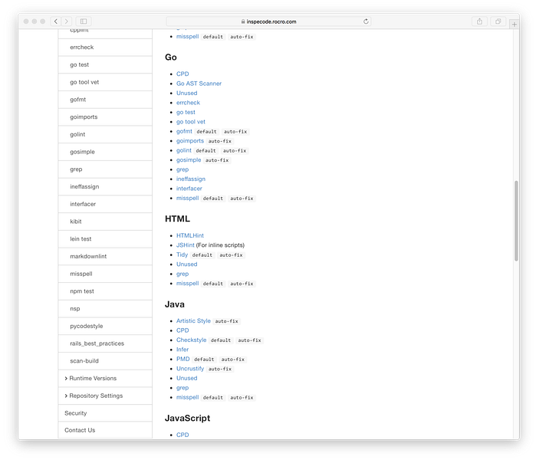Open the Artistic Style link
The image size is (536, 460).
(193, 321)
